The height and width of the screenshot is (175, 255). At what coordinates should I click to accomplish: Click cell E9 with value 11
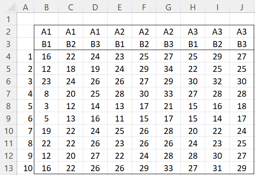[x=120, y=119]
